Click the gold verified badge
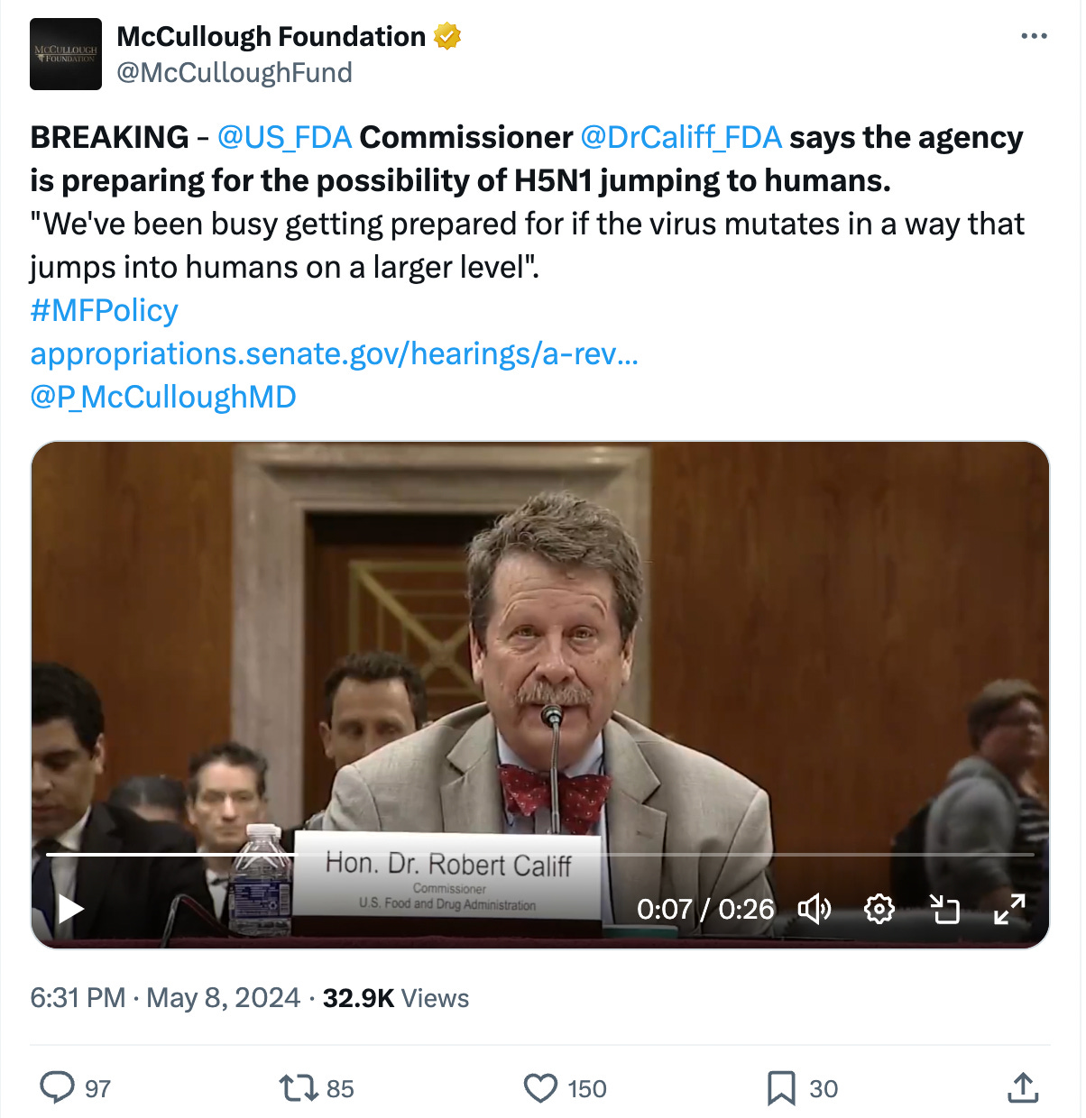Viewport: 1086px width, 1118px height. 447,36
